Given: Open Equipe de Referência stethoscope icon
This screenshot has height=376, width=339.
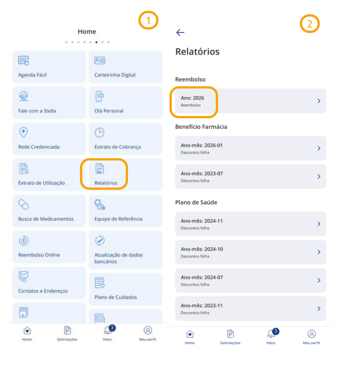Looking at the screenshot, I should 100,205.
